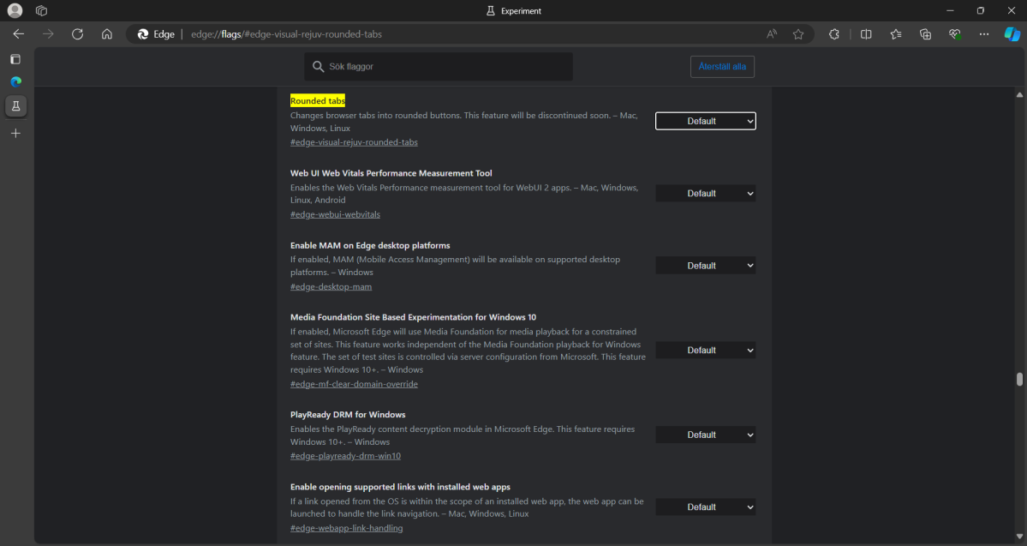The height and width of the screenshot is (546, 1027).
Task: Start Read aloud from the address bar
Action: coord(771,33)
